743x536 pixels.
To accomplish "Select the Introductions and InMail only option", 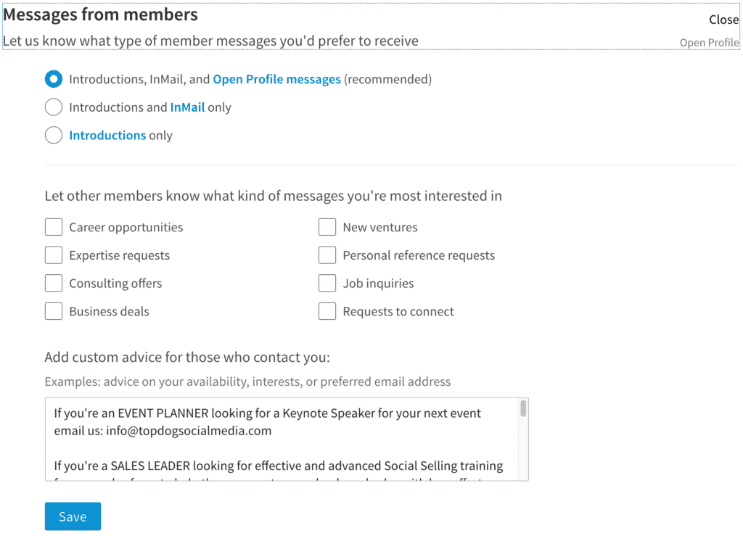I will click(x=53, y=107).
